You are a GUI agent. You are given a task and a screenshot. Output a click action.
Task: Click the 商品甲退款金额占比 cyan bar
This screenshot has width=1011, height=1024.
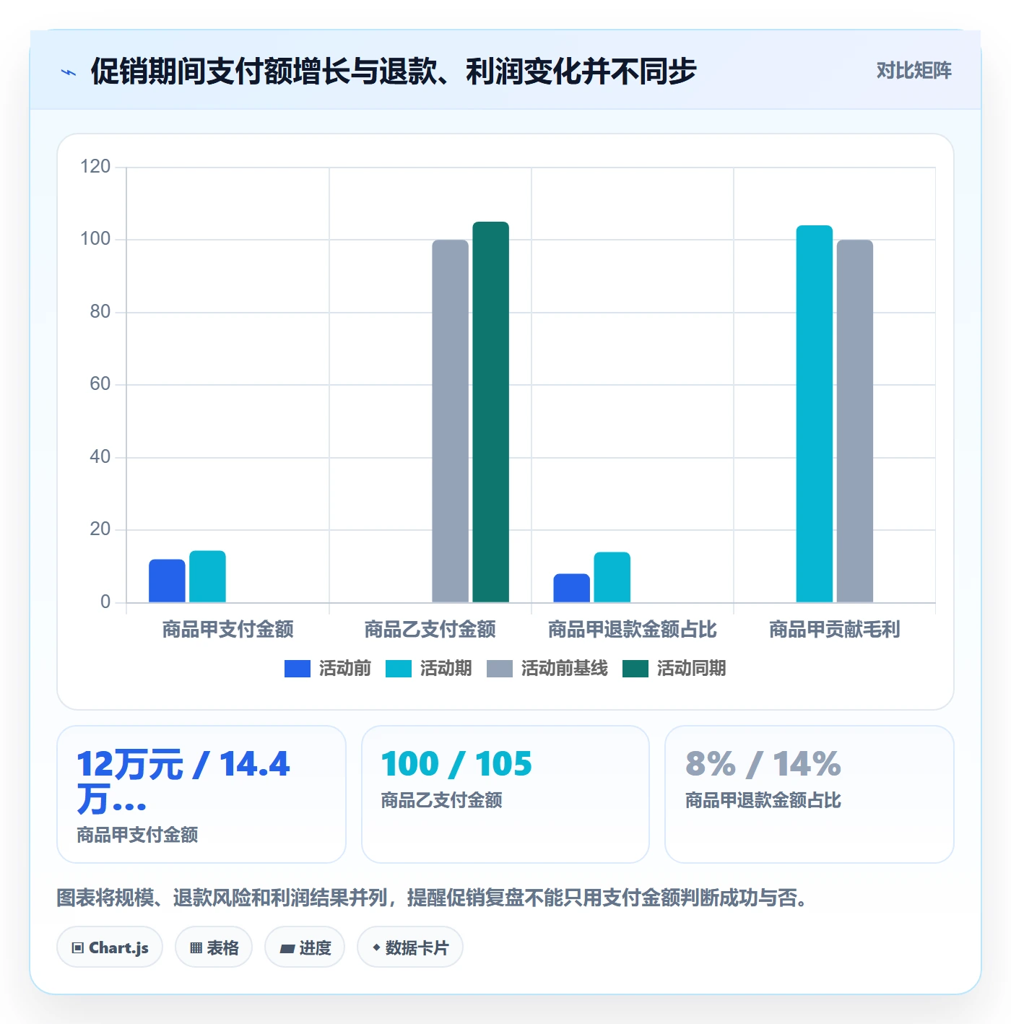tap(612, 577)
